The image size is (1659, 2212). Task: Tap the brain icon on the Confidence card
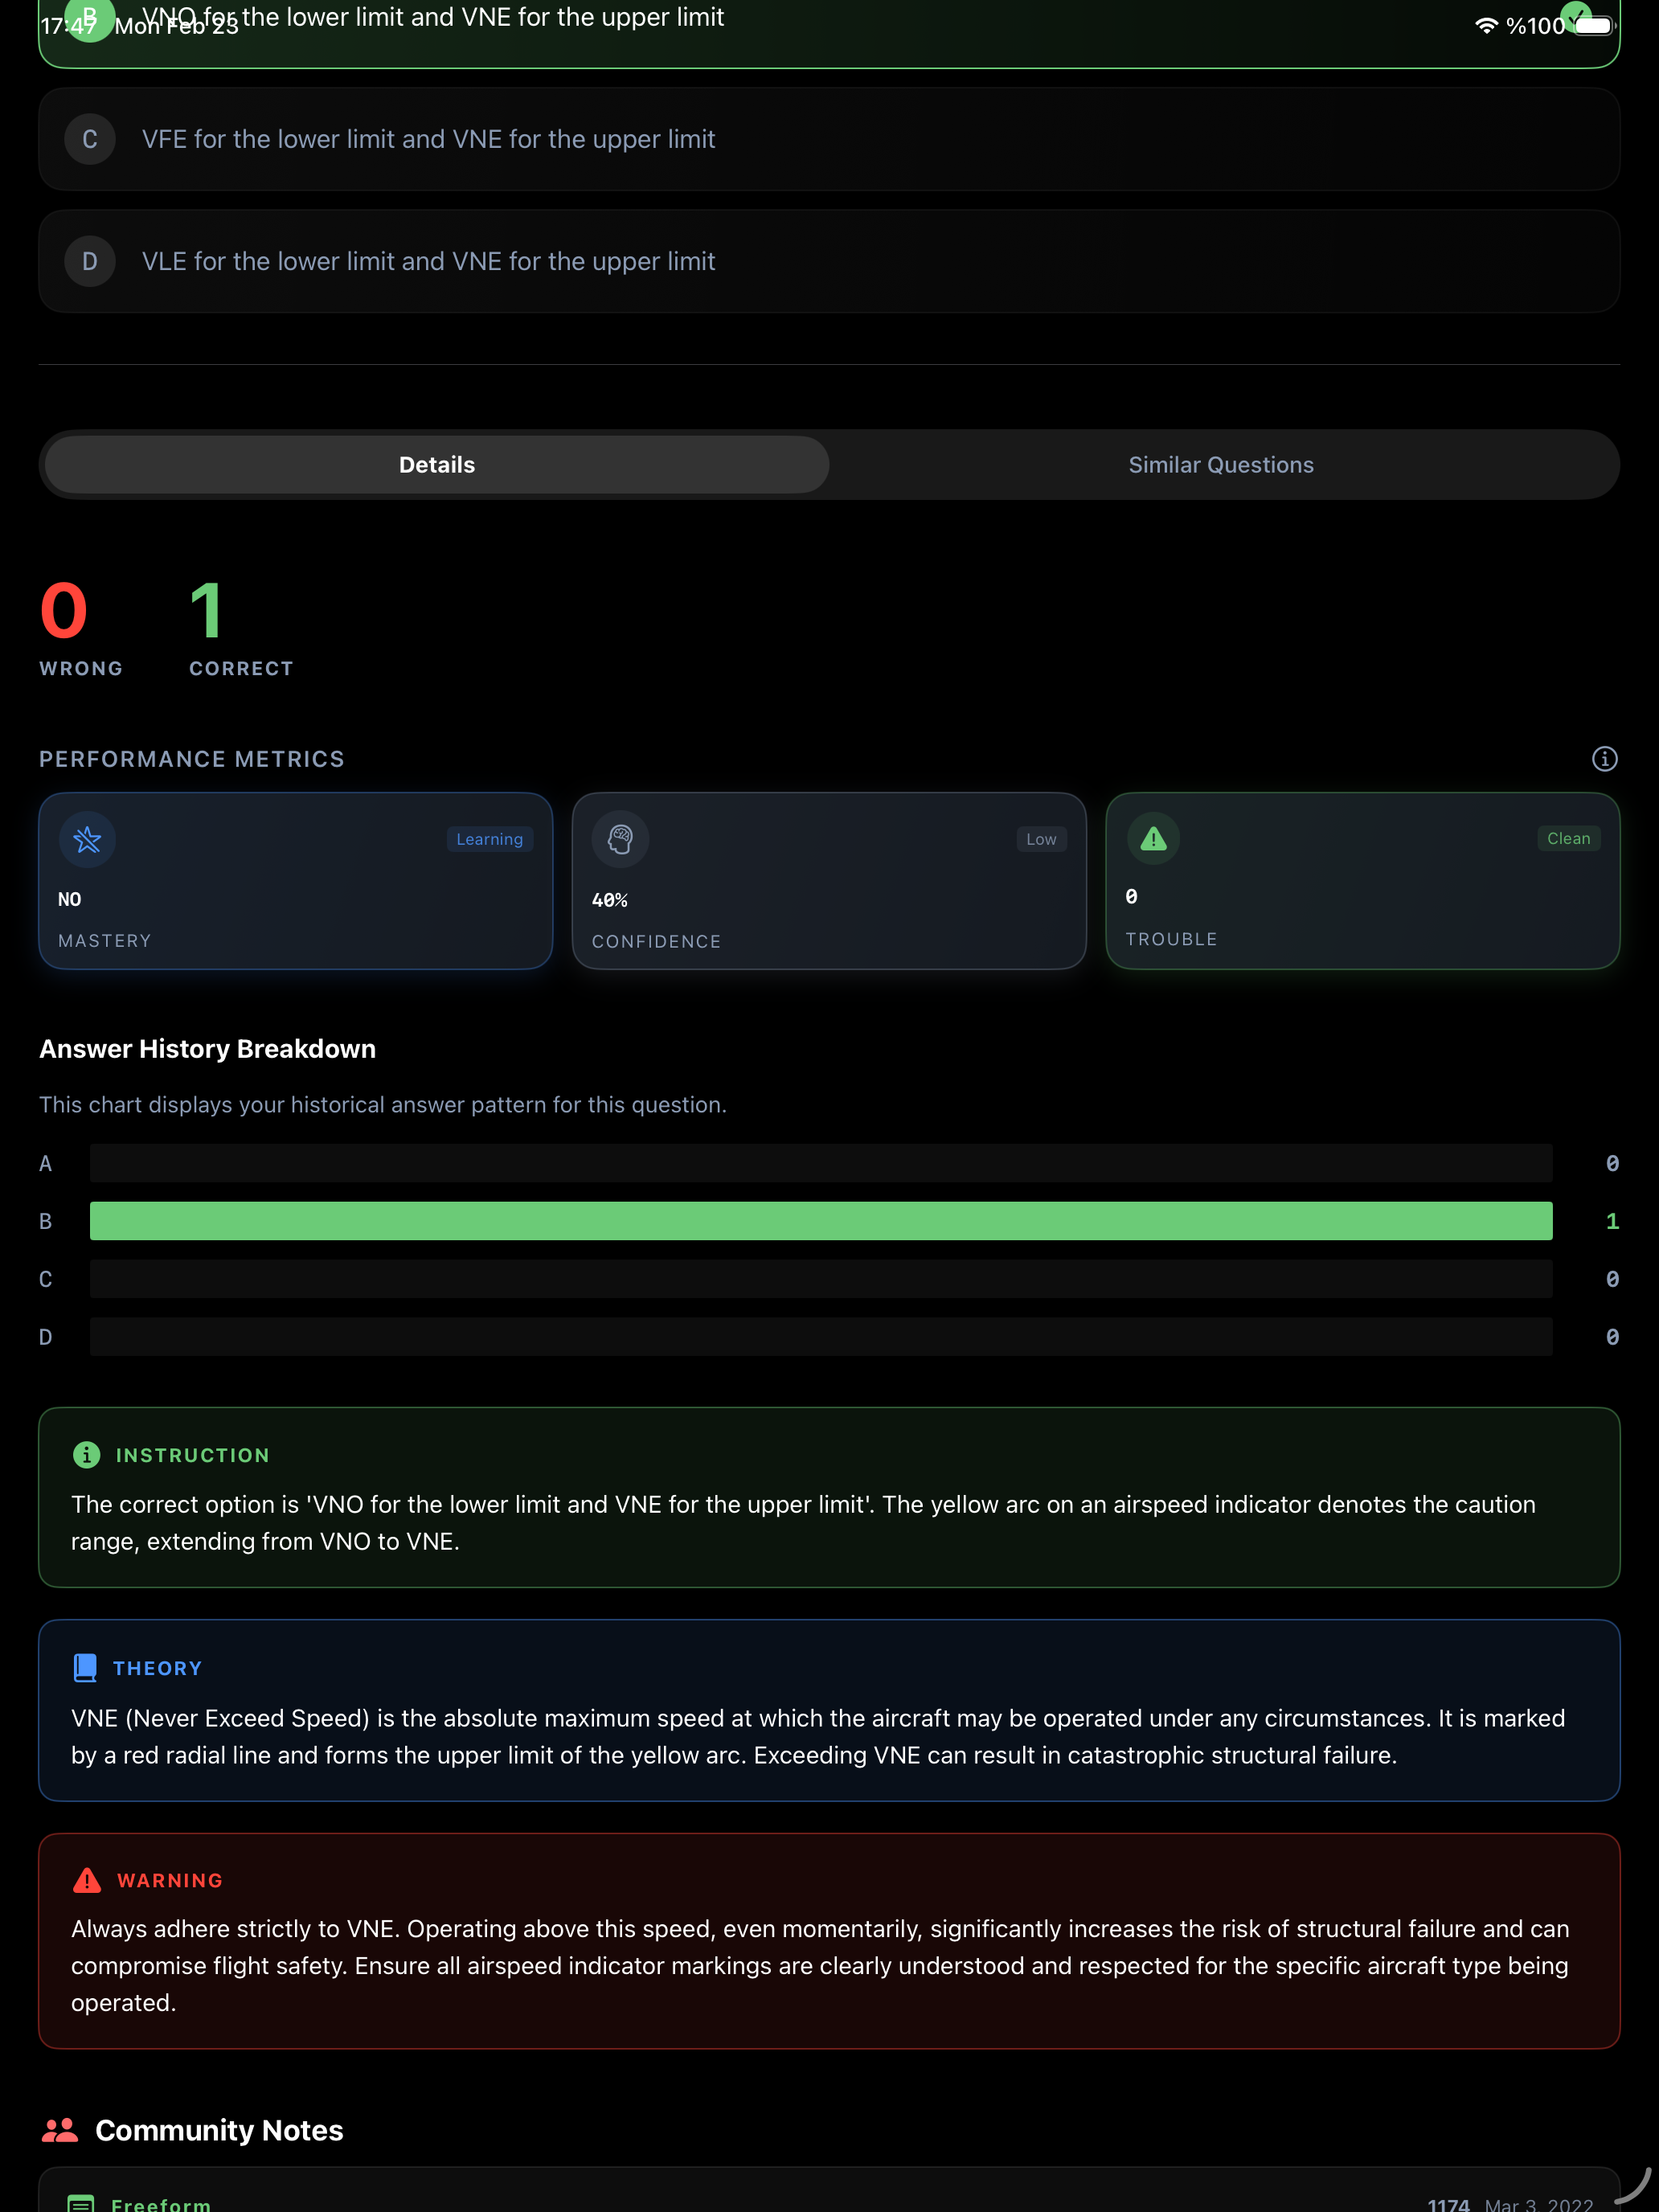point(620,839)
